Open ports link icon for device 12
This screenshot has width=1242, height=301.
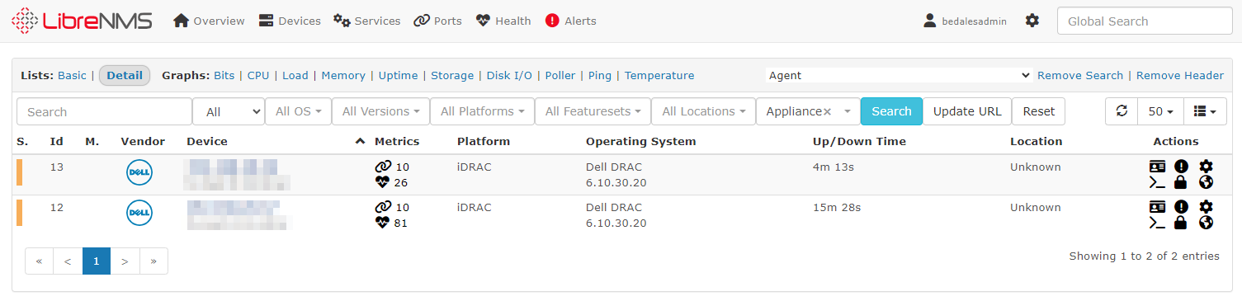[383, 207]
